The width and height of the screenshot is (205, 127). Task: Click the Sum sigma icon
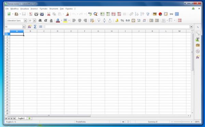[35, 26]
